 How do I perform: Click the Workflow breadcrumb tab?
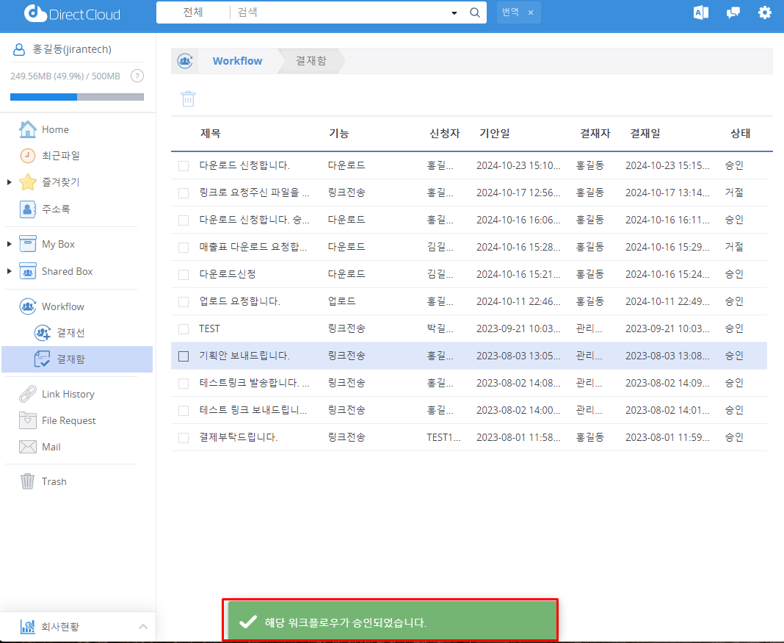point(237,61)
